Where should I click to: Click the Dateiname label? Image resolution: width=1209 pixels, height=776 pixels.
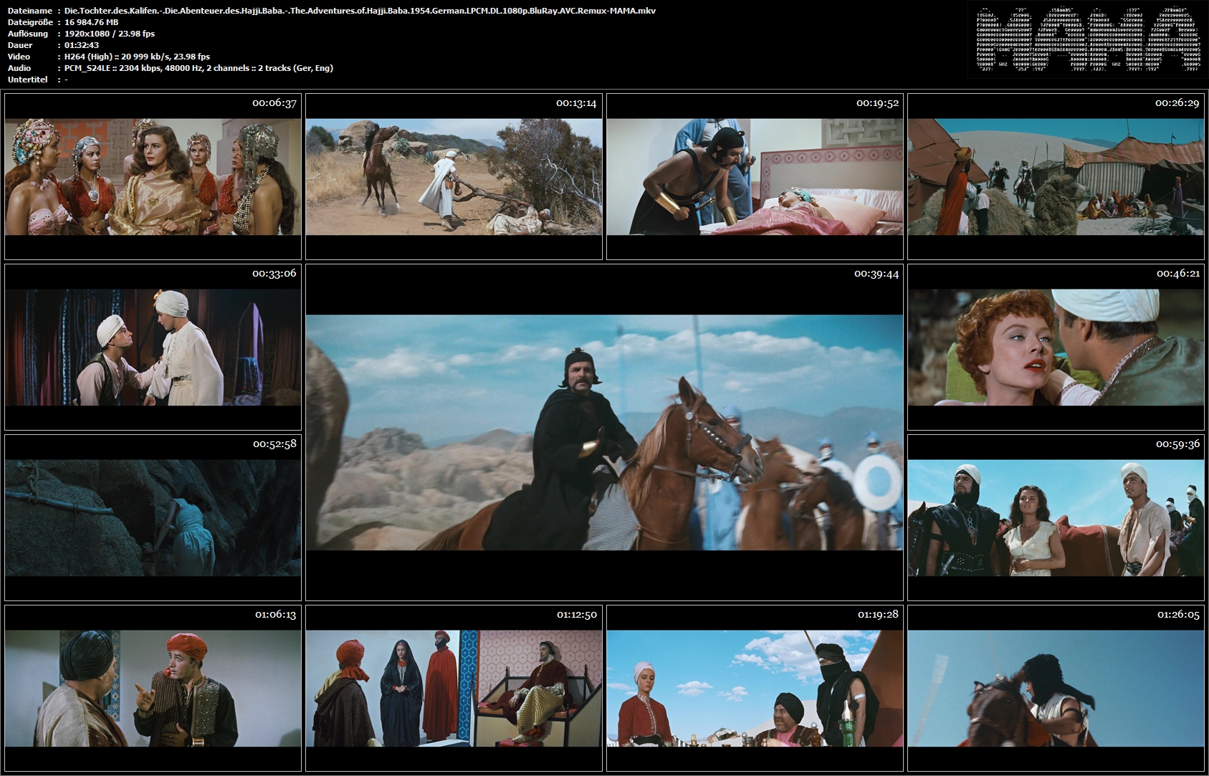pos(30,11)
